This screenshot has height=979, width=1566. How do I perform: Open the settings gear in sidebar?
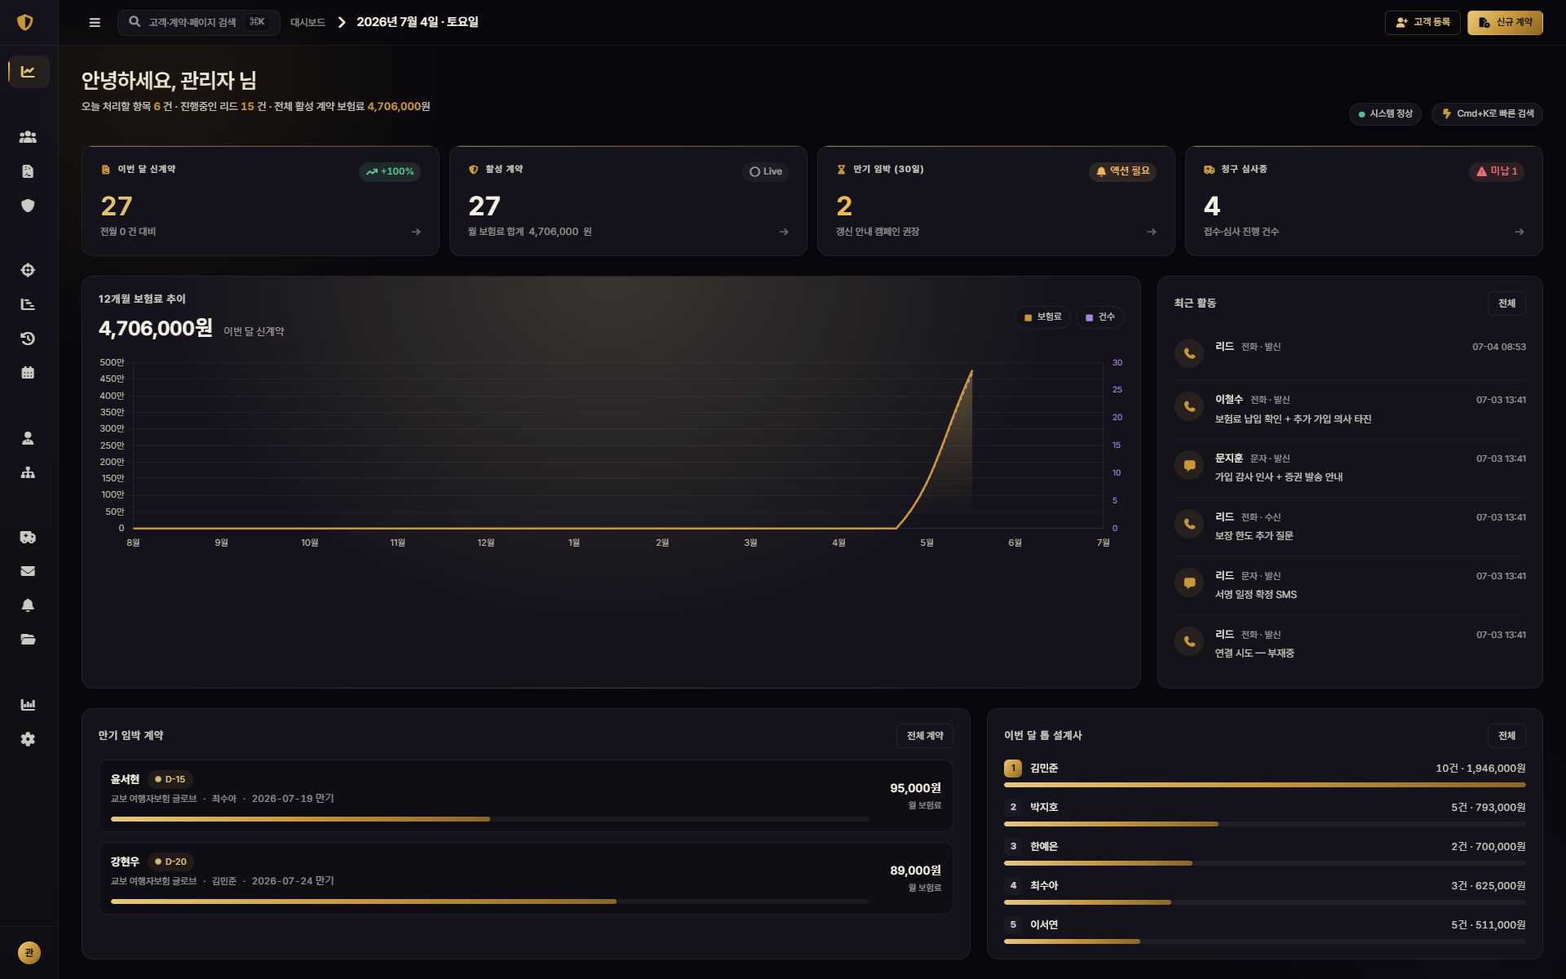[x=28, y=739]
